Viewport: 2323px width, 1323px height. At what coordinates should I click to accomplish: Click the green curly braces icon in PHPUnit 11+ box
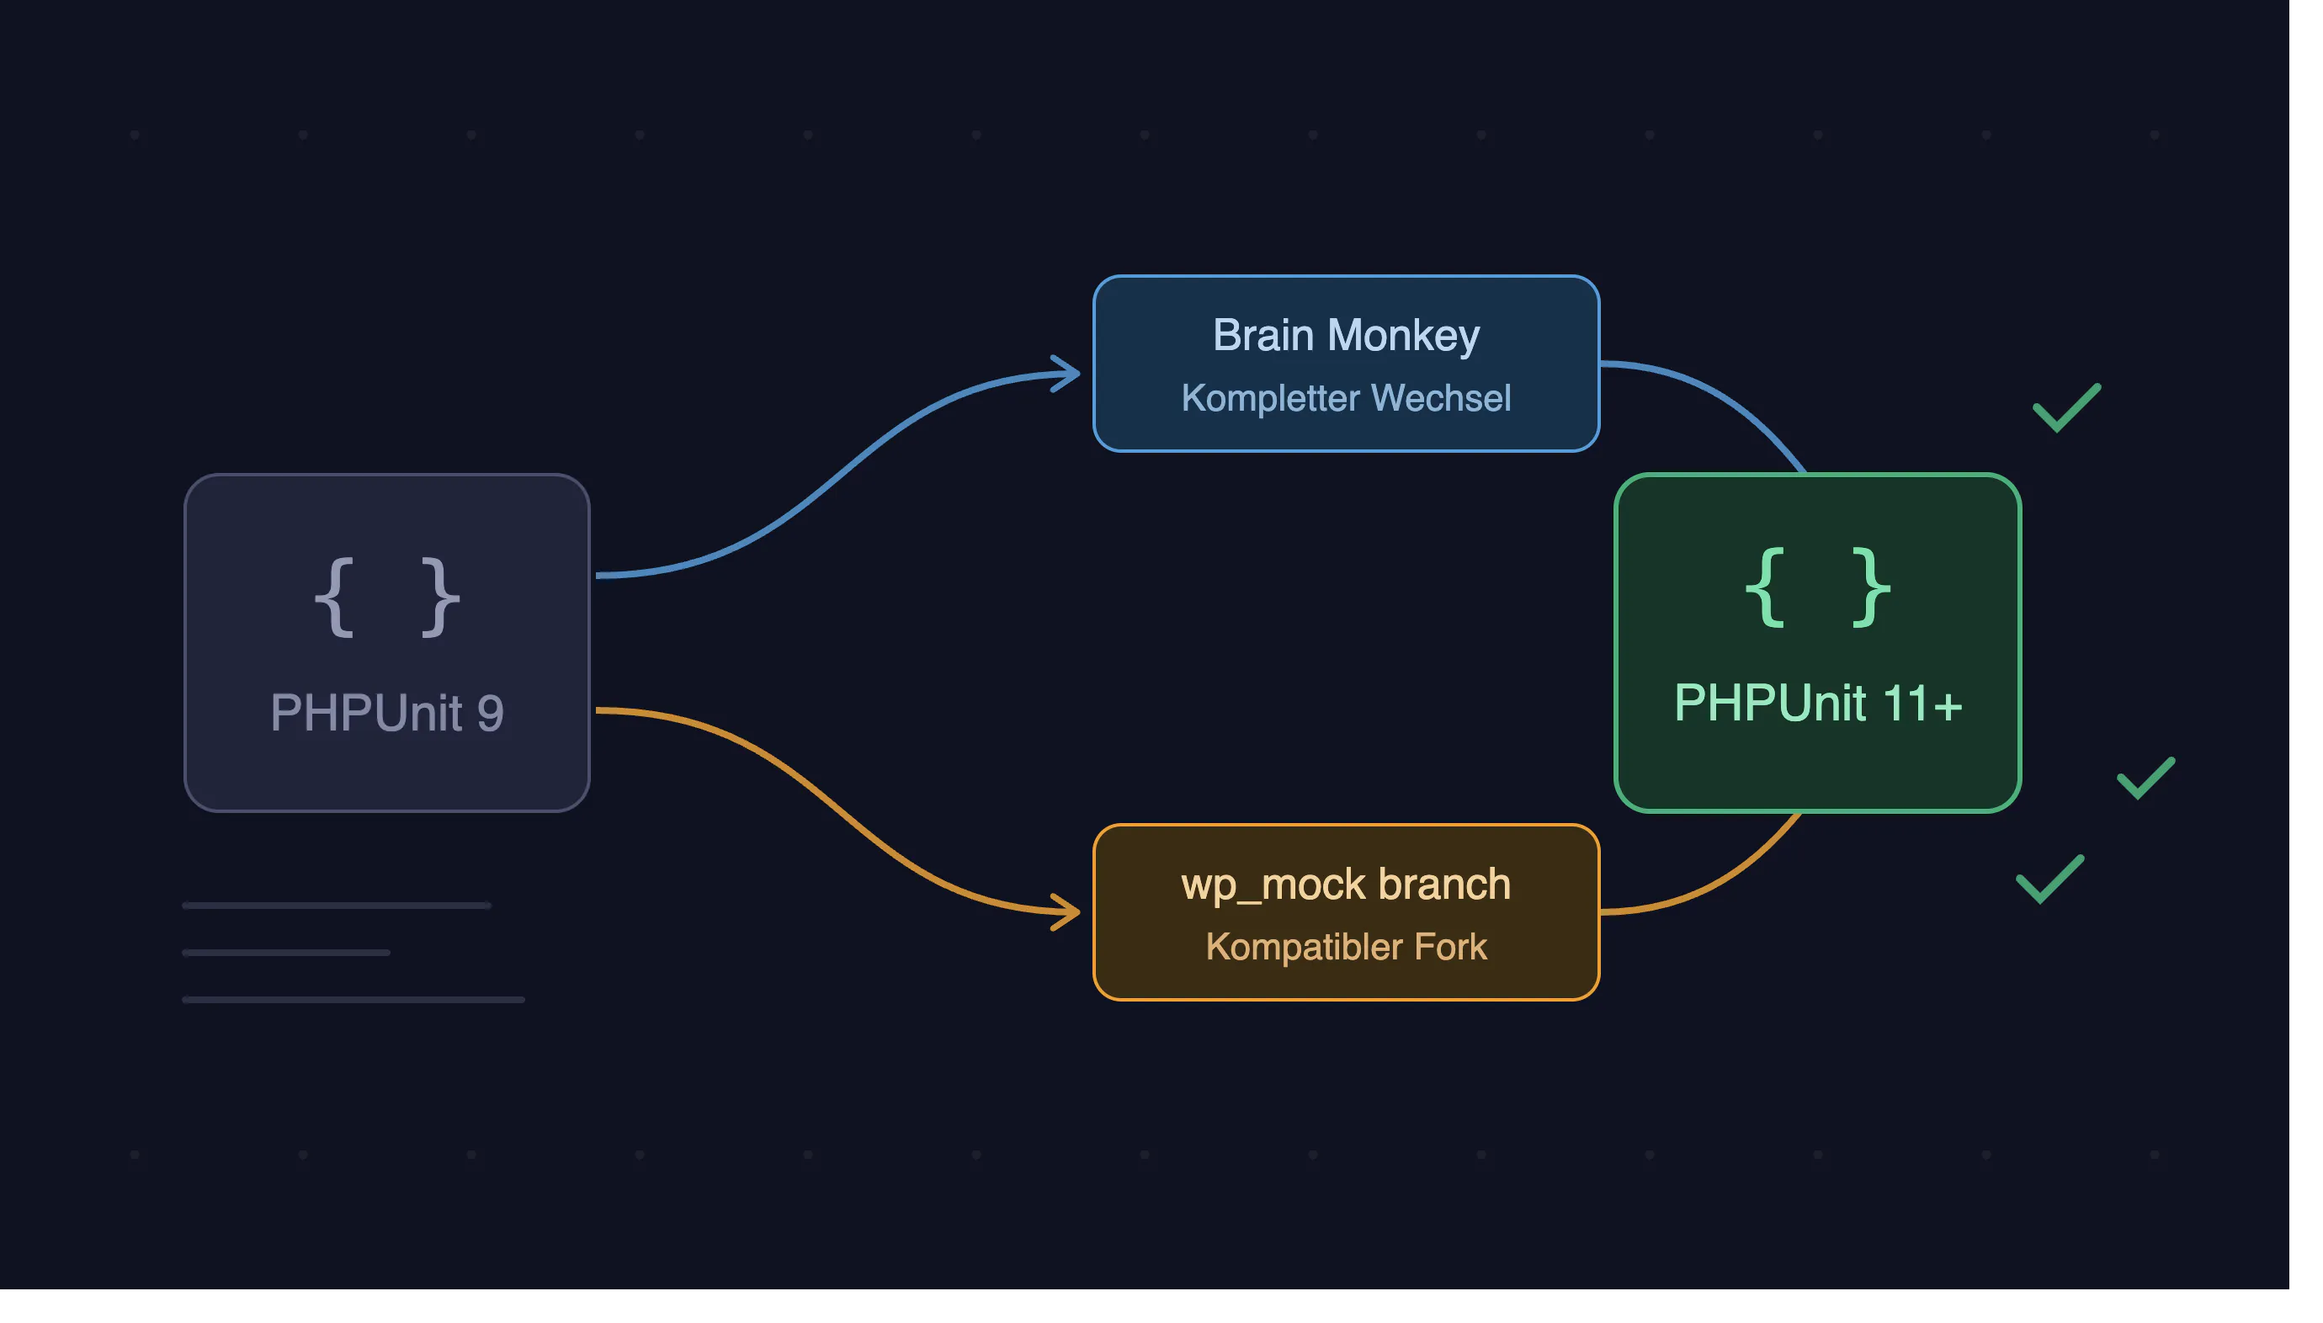tap(1817, 588)
